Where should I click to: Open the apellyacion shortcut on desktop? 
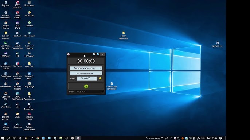pyautogui.click(x=218, y=44)
